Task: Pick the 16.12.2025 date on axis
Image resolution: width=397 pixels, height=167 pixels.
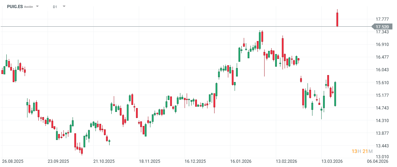Action: click(195, 161)
